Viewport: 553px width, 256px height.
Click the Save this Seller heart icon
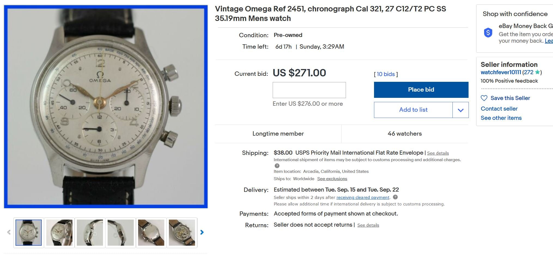tap(484, 98)
